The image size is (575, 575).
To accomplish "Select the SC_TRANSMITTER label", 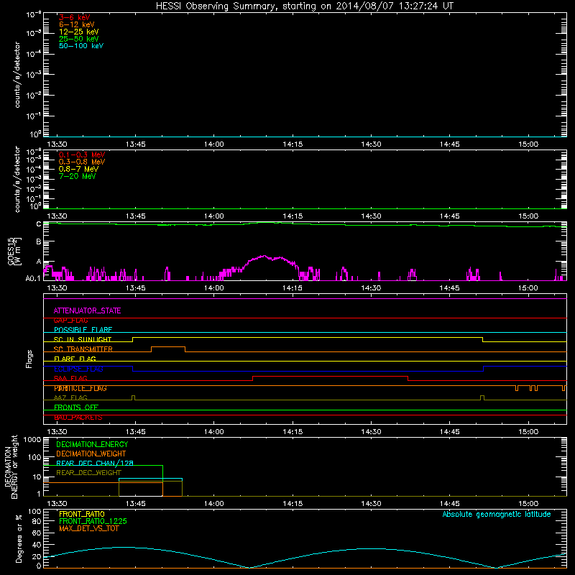I will point(83,349).
